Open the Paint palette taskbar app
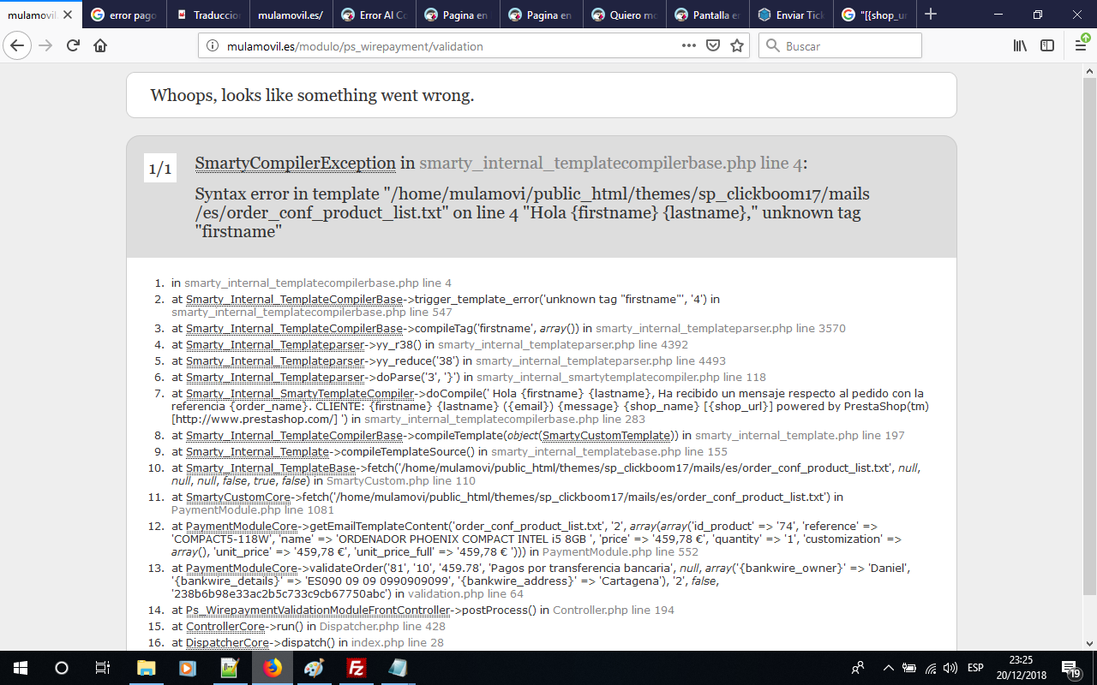The width and height of the screenshot is (1097, 685). pos(315,668)
